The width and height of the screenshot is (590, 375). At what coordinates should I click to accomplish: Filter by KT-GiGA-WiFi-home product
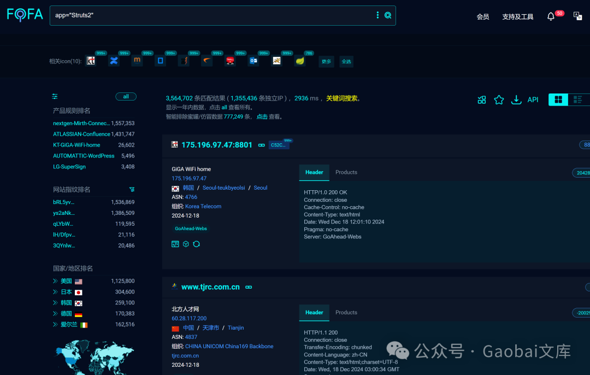76,145
